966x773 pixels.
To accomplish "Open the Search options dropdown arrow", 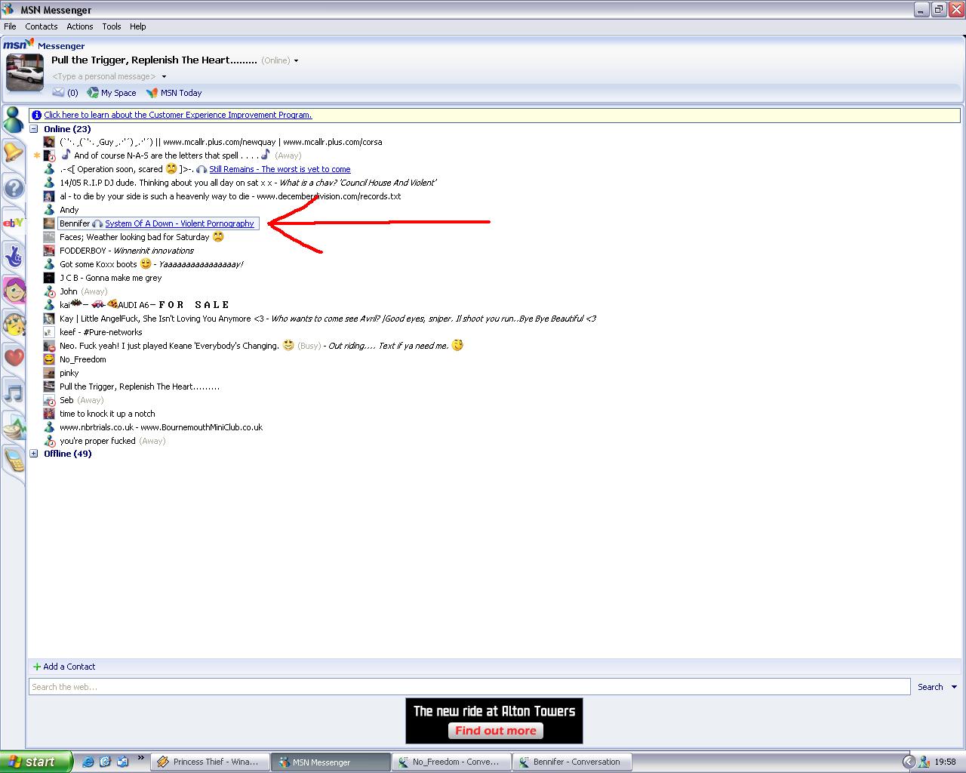I will pos(954,687).
